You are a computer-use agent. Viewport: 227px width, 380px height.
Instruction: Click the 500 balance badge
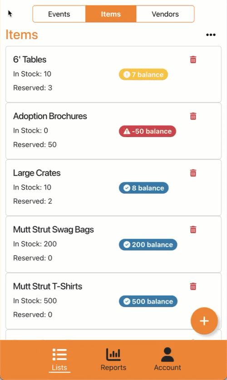click(148, 301)
